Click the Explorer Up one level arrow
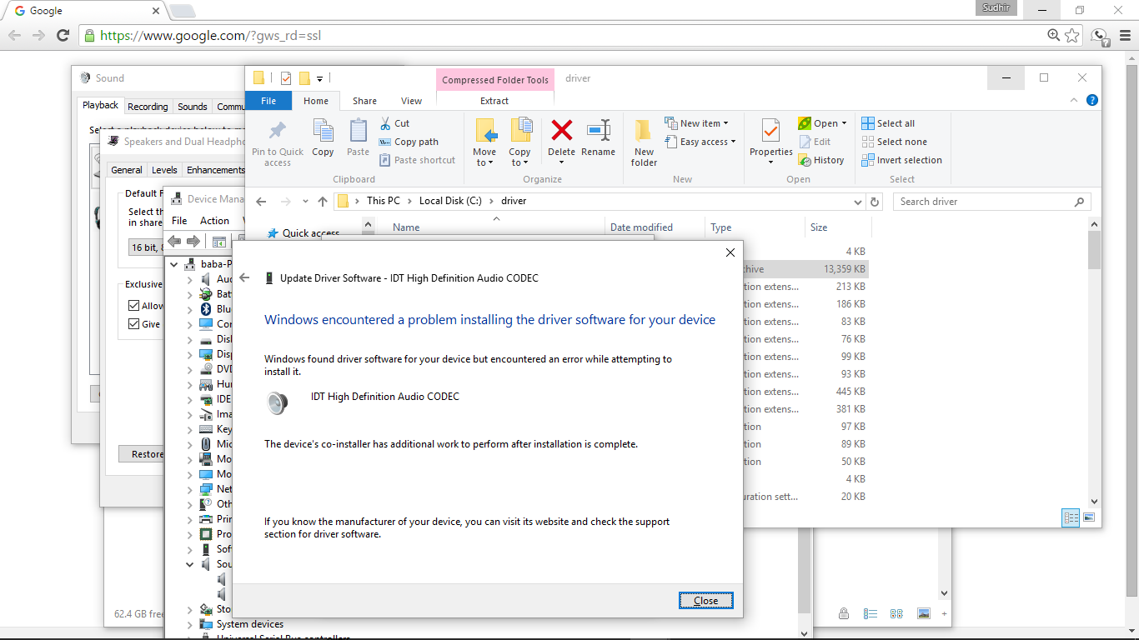Screen dimensions: 1139x640 (x=323, y=202)
